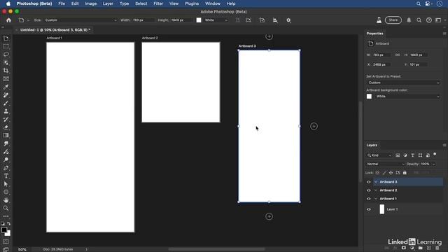
Task: Click the add new artboard options icon
Action: click(262, 20)
